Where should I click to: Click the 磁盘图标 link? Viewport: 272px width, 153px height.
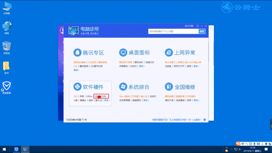point(137,100)
